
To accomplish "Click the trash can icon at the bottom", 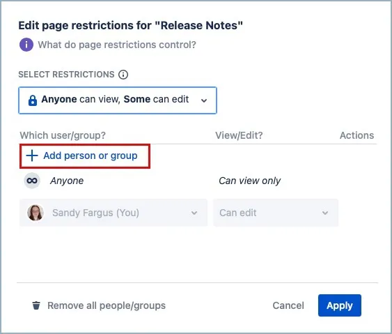I will pyautogui.click(x=36, y=305).
